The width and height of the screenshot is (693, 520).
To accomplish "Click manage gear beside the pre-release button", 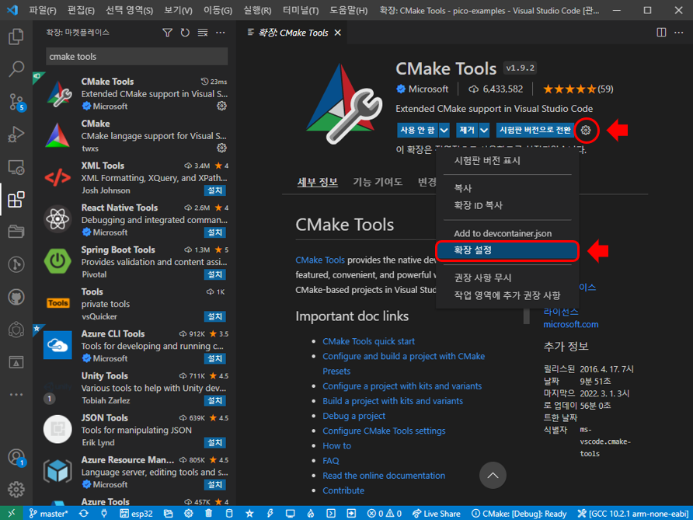I will click(586, 130).
